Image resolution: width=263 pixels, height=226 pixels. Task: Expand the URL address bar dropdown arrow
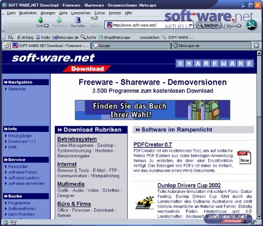pos(191,25)
